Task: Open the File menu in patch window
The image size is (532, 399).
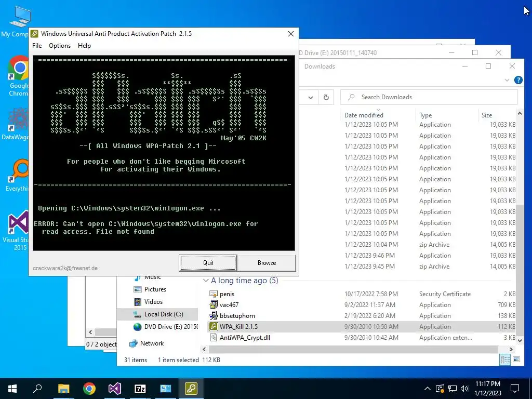Action: [x=37, y=46]
